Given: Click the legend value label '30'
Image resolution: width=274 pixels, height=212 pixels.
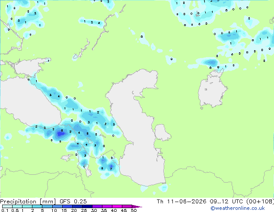Looking at the screenshot, I should pos(94,210).
